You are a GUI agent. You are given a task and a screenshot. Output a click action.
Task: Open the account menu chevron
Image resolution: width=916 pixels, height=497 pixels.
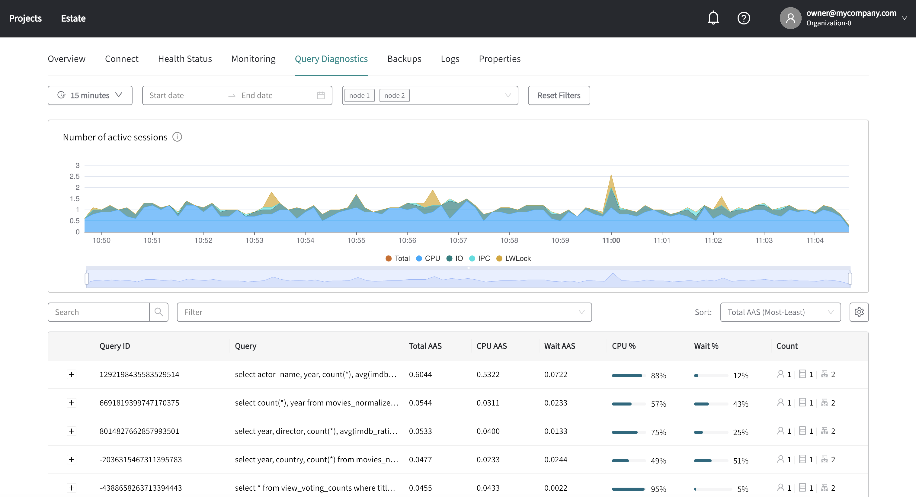tap(904, 18)
